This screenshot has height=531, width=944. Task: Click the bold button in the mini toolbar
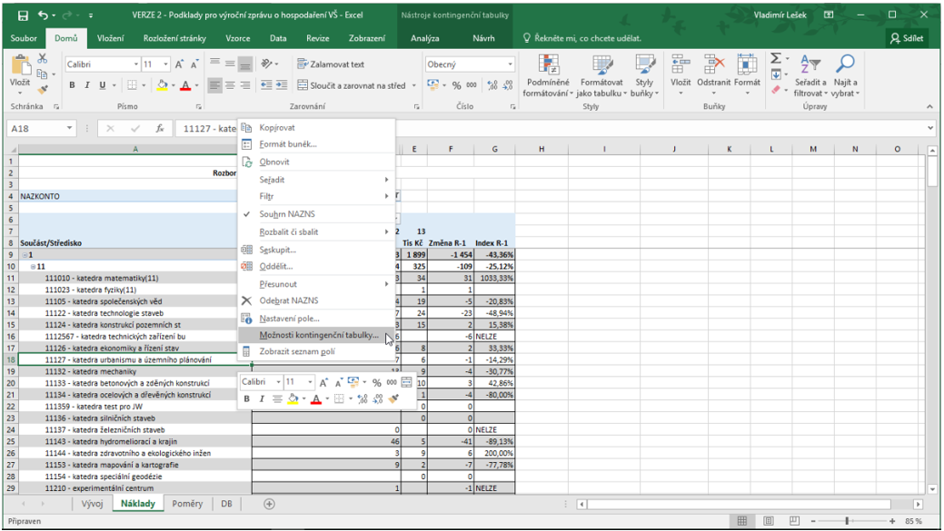tap(246, 398)
